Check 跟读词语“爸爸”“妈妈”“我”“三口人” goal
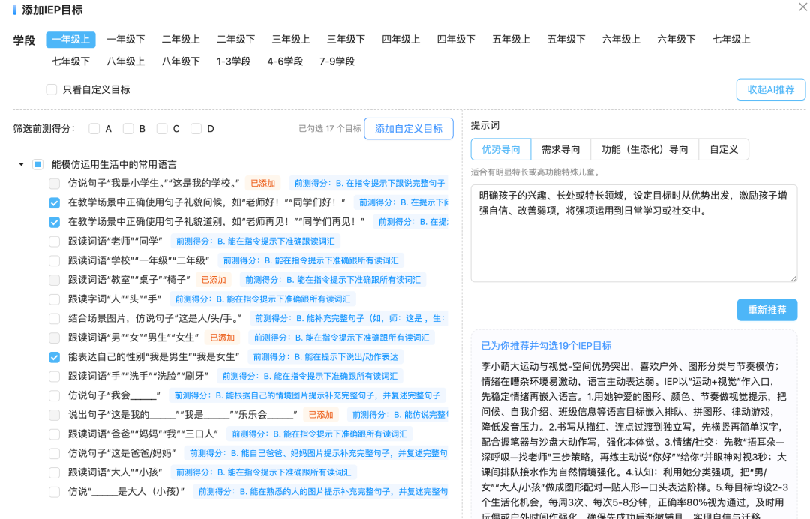The height and width of the screenshot is (519, 810). (x=54, y=433)
